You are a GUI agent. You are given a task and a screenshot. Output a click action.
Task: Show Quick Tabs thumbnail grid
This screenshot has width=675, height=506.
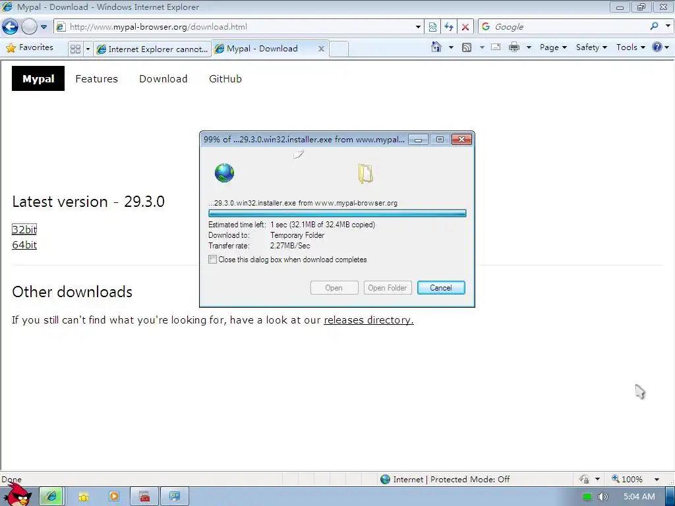(75, 49)
